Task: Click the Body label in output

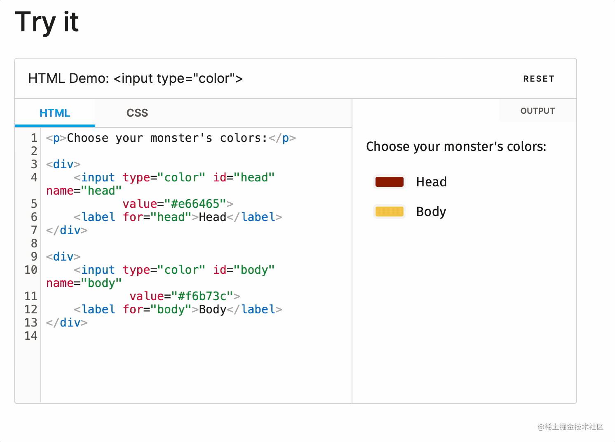Action: point(431,212)
